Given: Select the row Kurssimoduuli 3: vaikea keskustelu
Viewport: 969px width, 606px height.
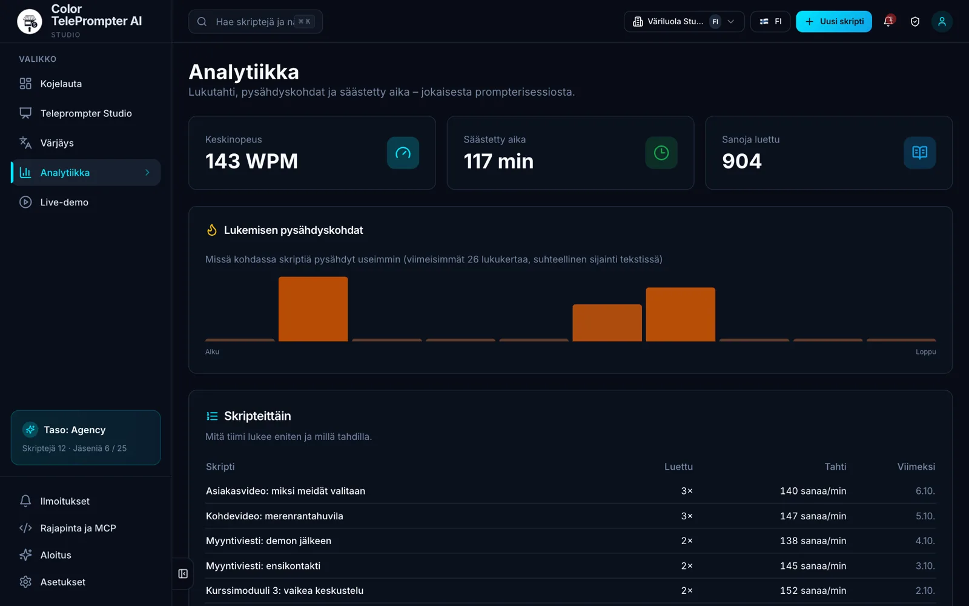Looking at the screenshot, I should point(570,591).
